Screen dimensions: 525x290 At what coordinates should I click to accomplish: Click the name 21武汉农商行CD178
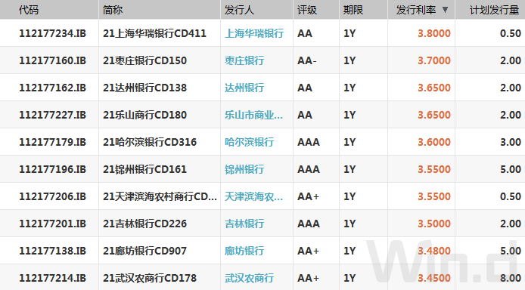150,278
